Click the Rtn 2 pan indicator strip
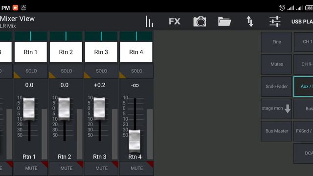The height and width of the screenshot is (176, 313). tap(66, 36)
